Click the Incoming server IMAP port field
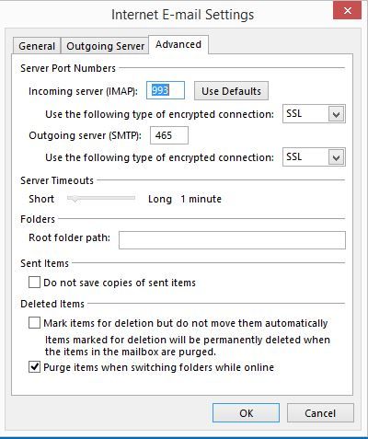The height and width of the screenshot is (439, 368). click(x=166, y=90)
